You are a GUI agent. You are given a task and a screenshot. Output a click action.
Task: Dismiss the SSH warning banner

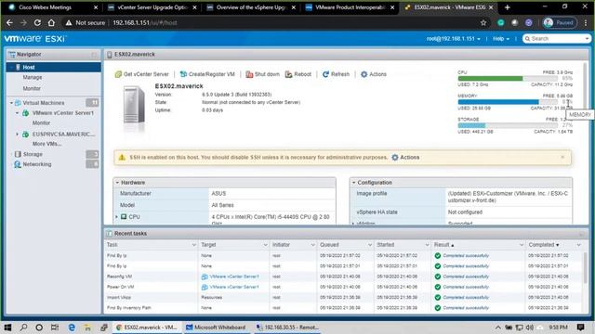pos(562,157)
